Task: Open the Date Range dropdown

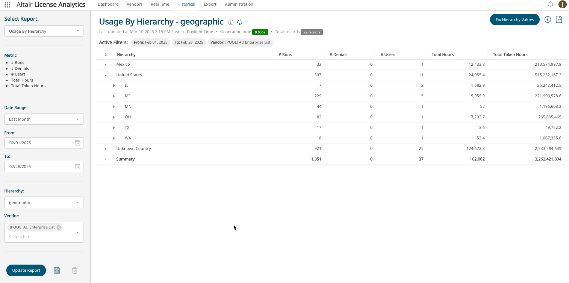Action: [44, 119]
